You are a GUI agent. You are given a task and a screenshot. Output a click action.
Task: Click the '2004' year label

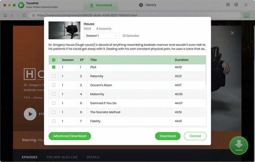tap(87, 29)
